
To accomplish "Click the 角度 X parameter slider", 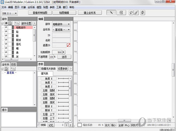I will [63, 79].
